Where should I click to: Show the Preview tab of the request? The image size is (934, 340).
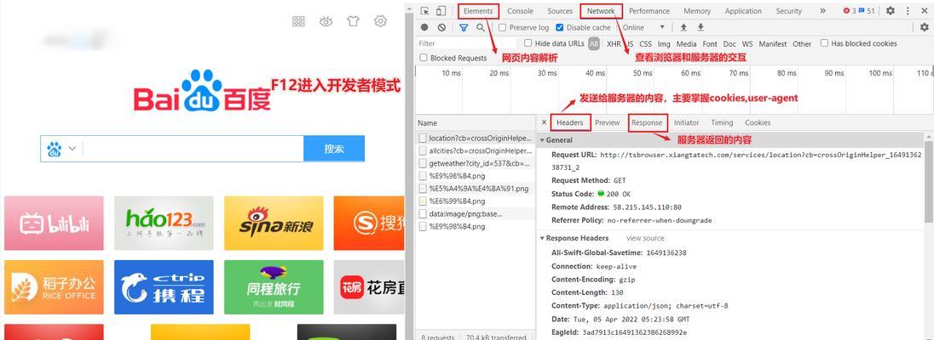[607, 122]
